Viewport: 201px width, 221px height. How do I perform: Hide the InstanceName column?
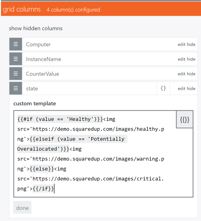(191, 59)
